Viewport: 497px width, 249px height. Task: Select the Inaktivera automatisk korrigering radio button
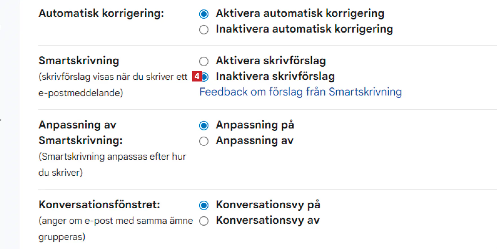point(204,30)
